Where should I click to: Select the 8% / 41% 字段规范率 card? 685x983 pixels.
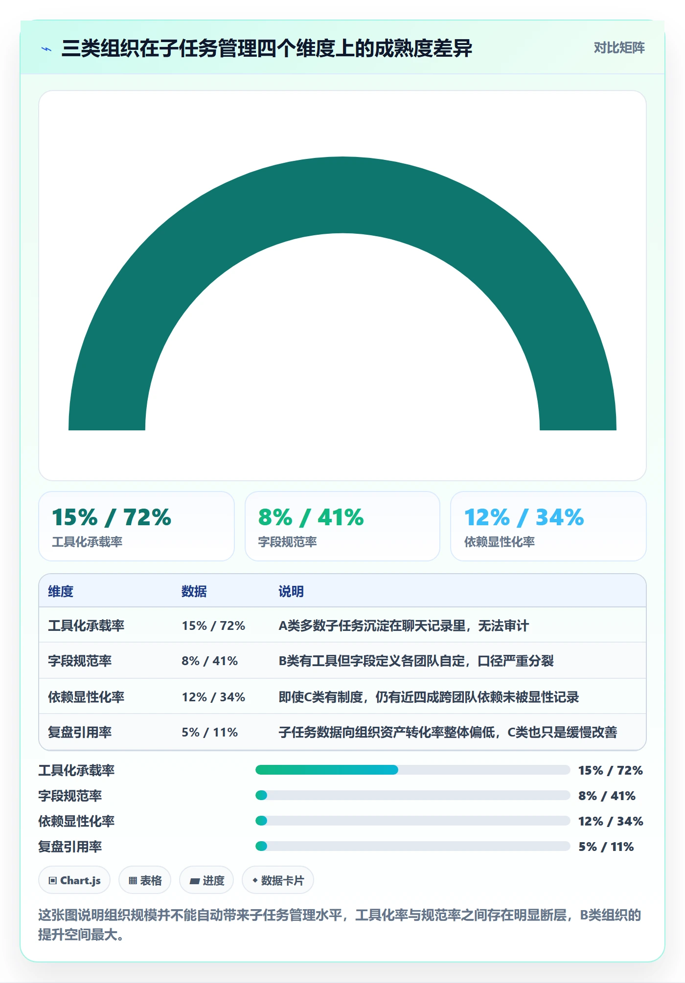pyautogui.click(x=342, y=526)
